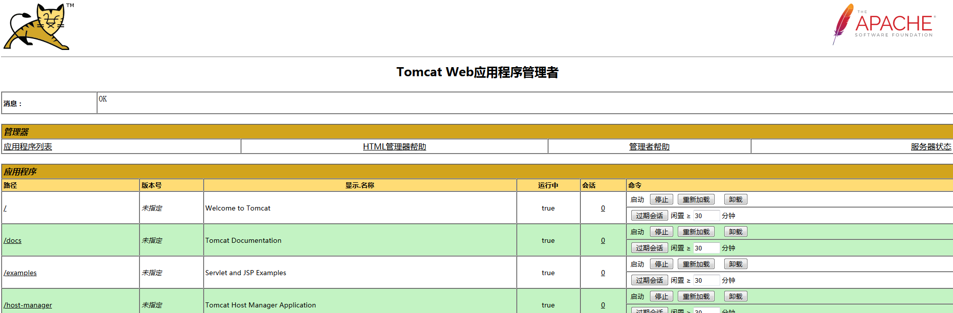Click 过期会话 for Servlet and JSP Examples
The image size is (953, 313).
tap(649, 280)
